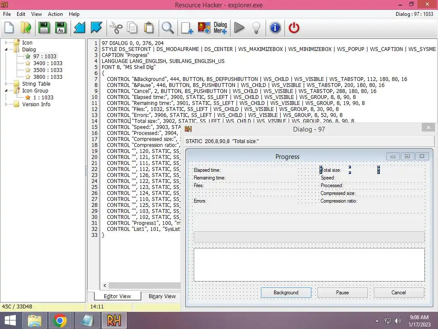Image resolution: width=438 pixels, height=329 pixels.
Task: Click the progress bar in dialog preview
Action: pos(309,236)
